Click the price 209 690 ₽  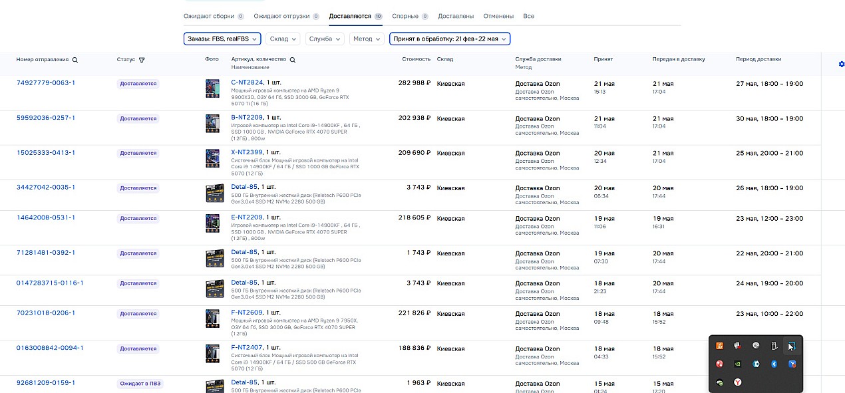415,153
